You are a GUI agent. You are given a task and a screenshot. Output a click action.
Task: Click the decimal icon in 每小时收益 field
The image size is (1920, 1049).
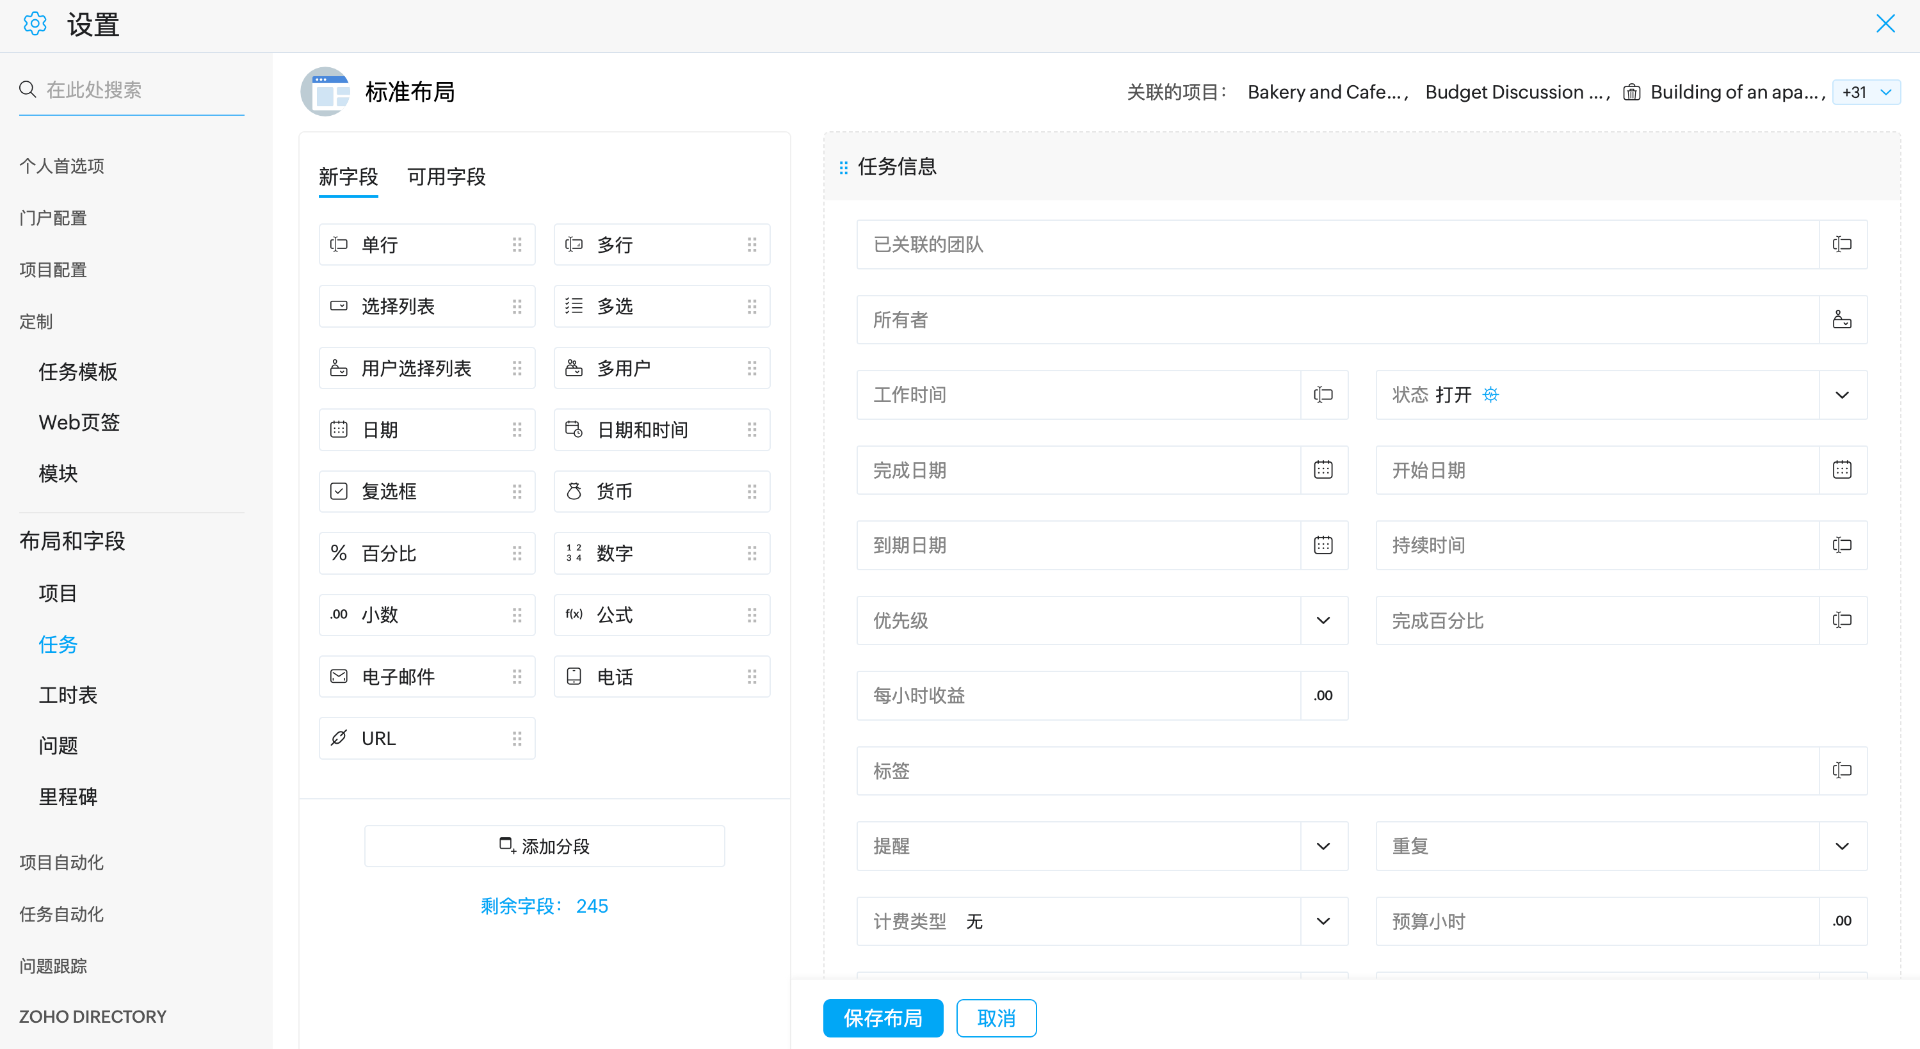click(1323, 696)
